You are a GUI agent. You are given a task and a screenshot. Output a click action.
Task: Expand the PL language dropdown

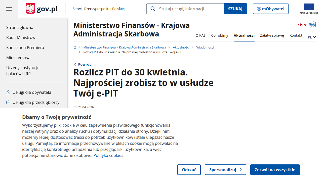click(x=312, y=37)
